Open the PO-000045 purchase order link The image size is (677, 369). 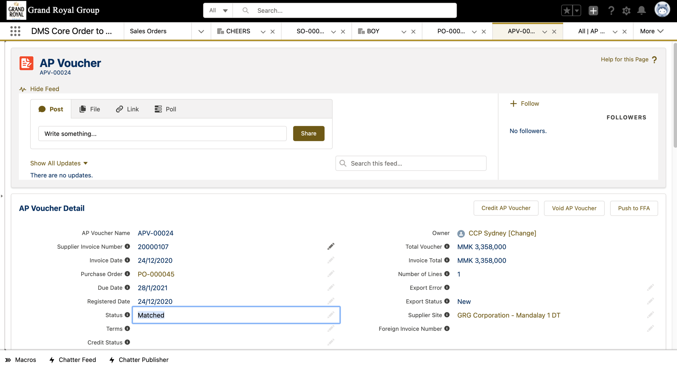(x=156, y=274)
